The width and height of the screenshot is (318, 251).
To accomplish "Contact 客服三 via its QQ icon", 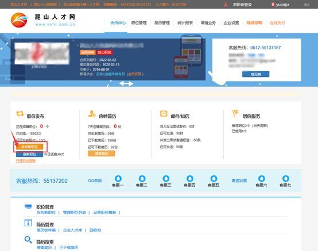I will point(166,179).
